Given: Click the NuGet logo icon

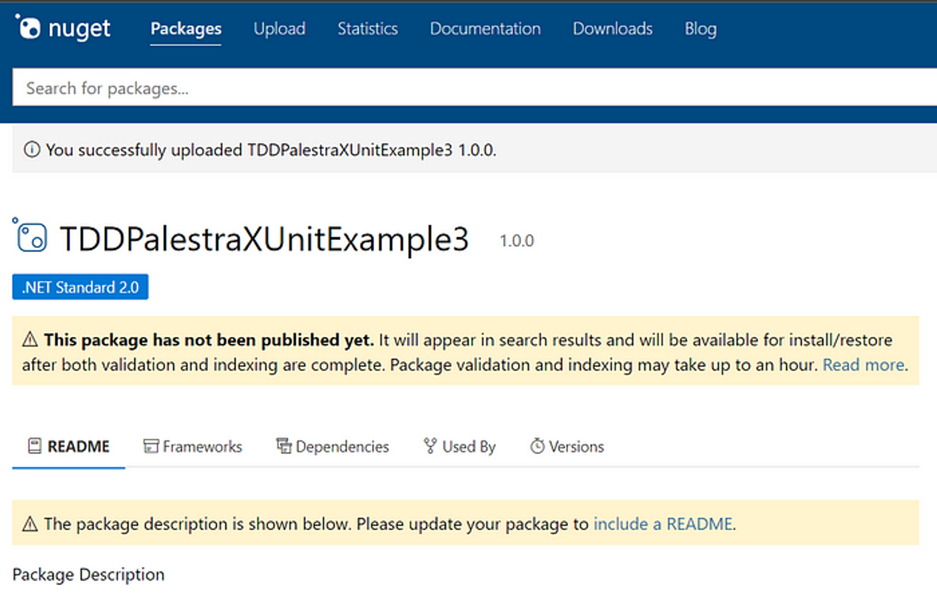Looking at the screenshot, I should (28, 27).
